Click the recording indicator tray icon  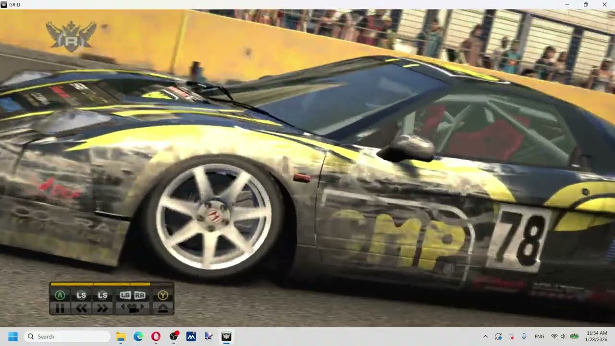coord(511,336)
